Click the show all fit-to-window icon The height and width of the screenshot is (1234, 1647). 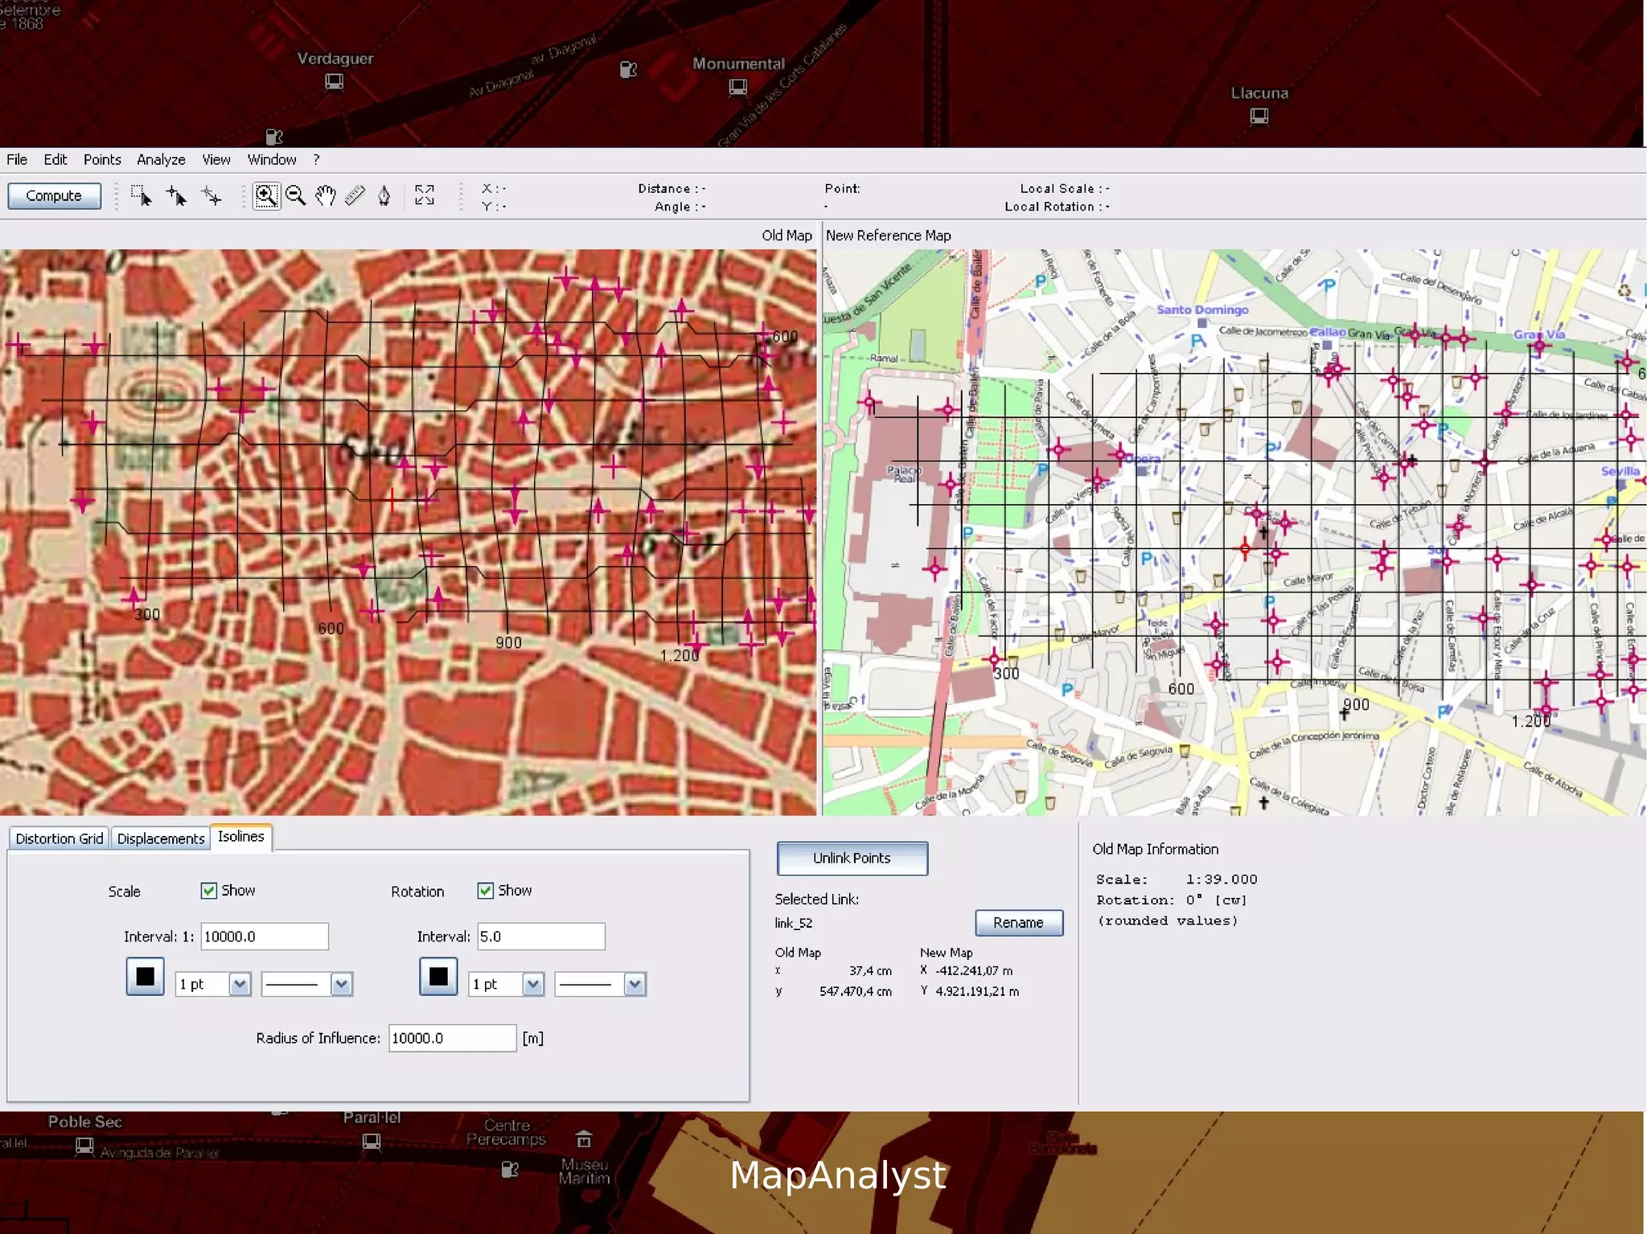(x=425, y=195)
